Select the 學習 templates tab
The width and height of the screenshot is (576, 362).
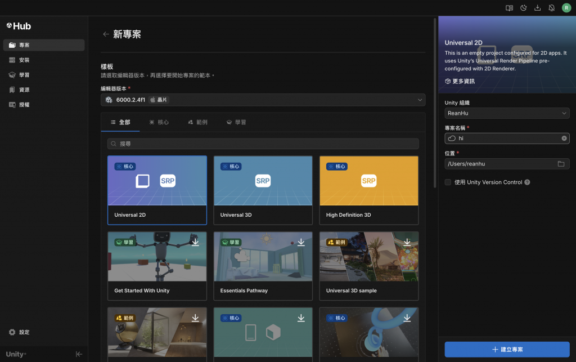click(x=236, y=122)
